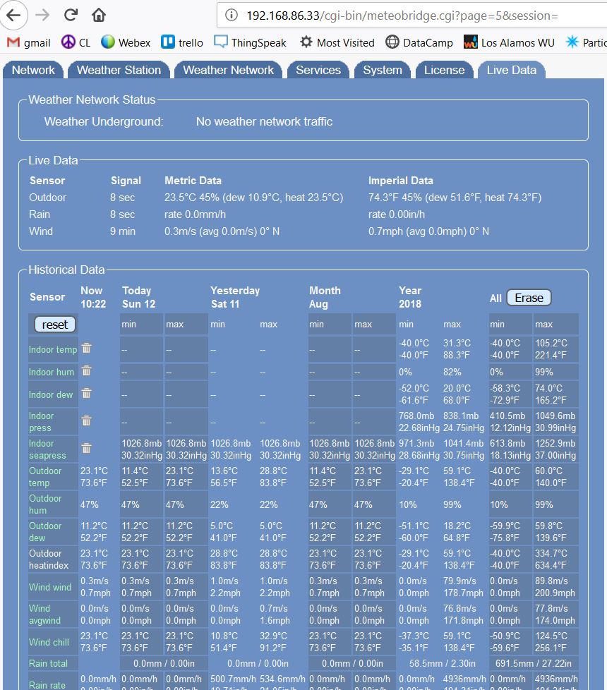Image resolution: width=607 pixels, height=690 pixels.
Task: Navigate back using browser back arrow
Action: pyautogui.click(x=15, y=15)
